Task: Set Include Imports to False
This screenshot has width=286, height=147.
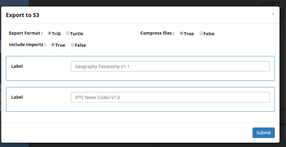Action: [73, 45]
